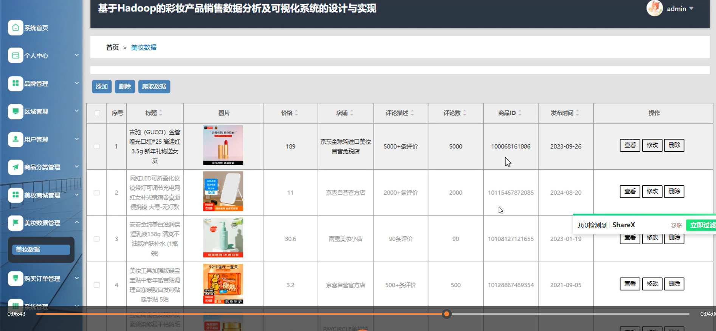
Task: Click 首页 in the breadcrumb
Action: (112, 48)
